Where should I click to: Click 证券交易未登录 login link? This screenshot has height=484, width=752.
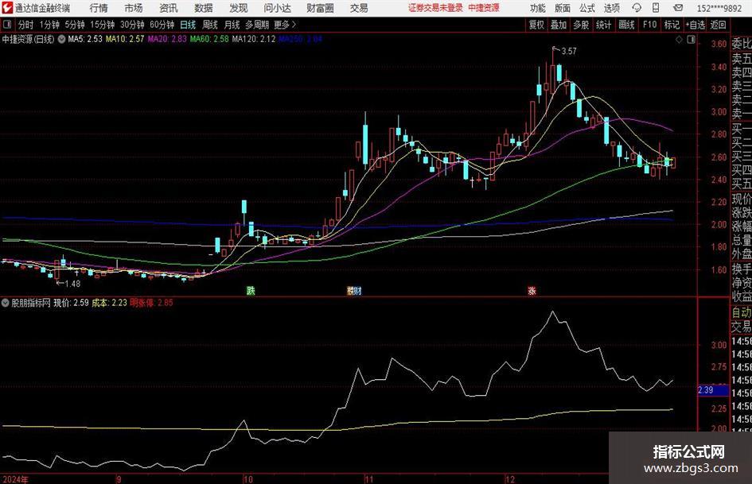coord(435,8)
